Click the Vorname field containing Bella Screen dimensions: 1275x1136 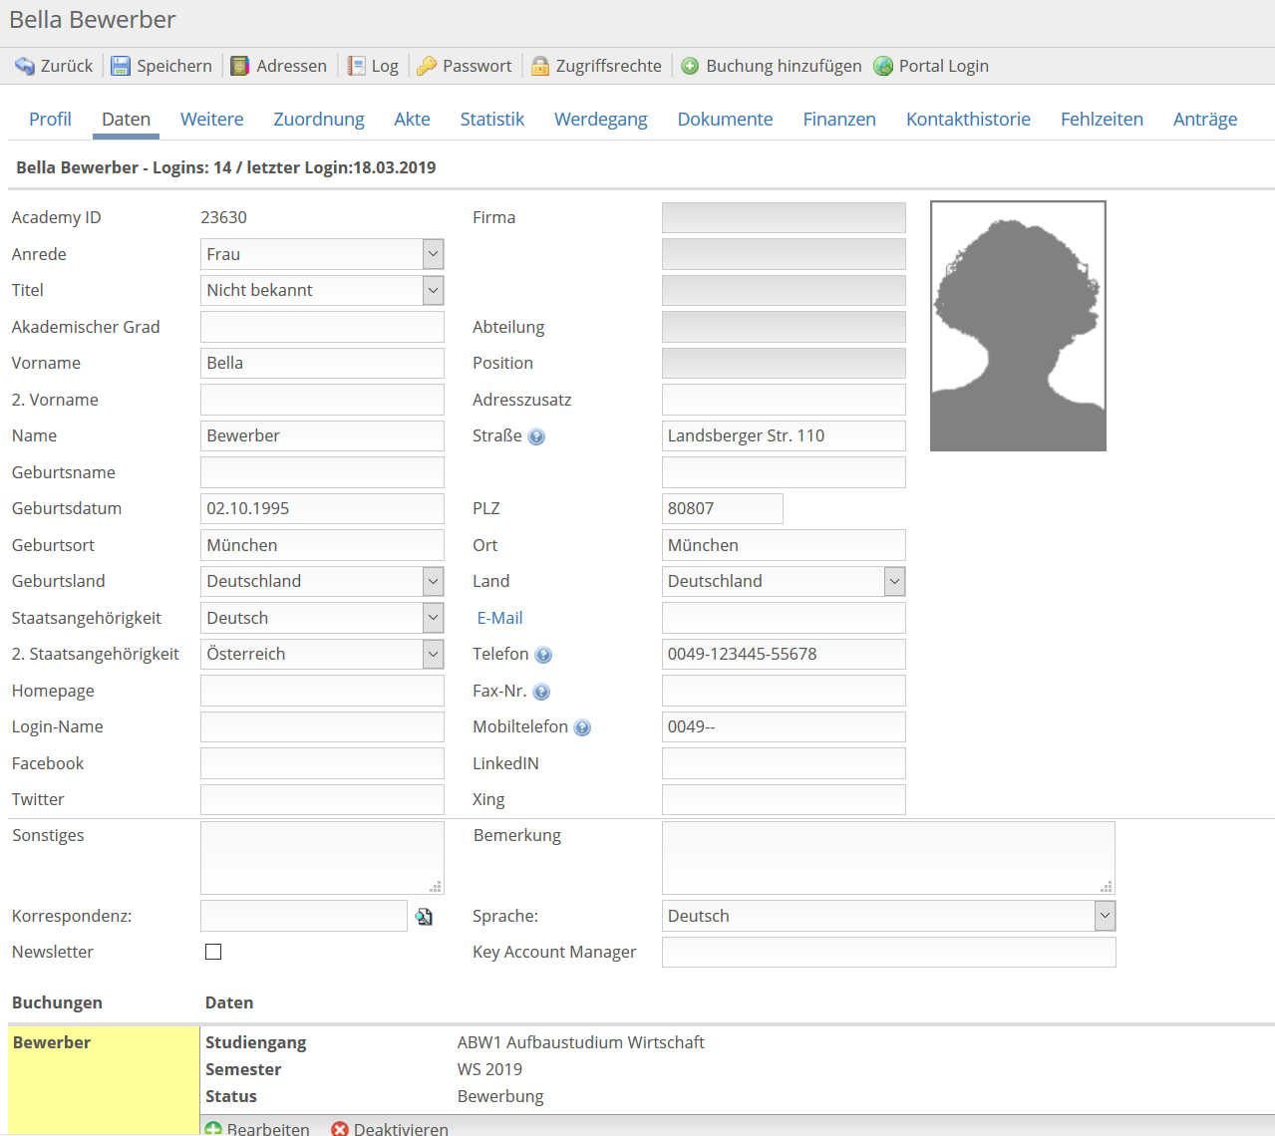point(322,363)
